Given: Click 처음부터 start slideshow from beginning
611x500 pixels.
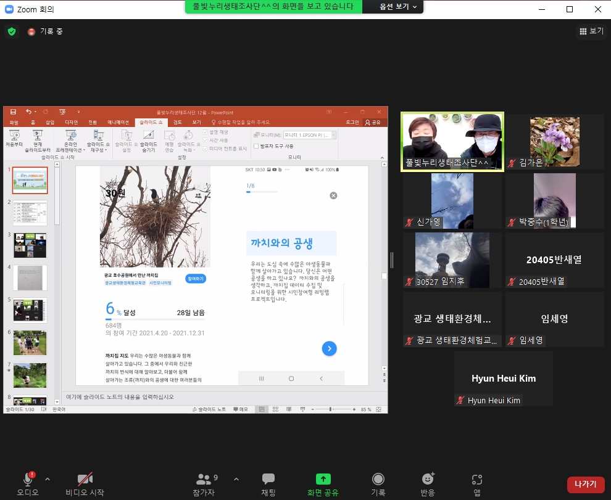Looking at the screenshot, I should tap(14, 139).
